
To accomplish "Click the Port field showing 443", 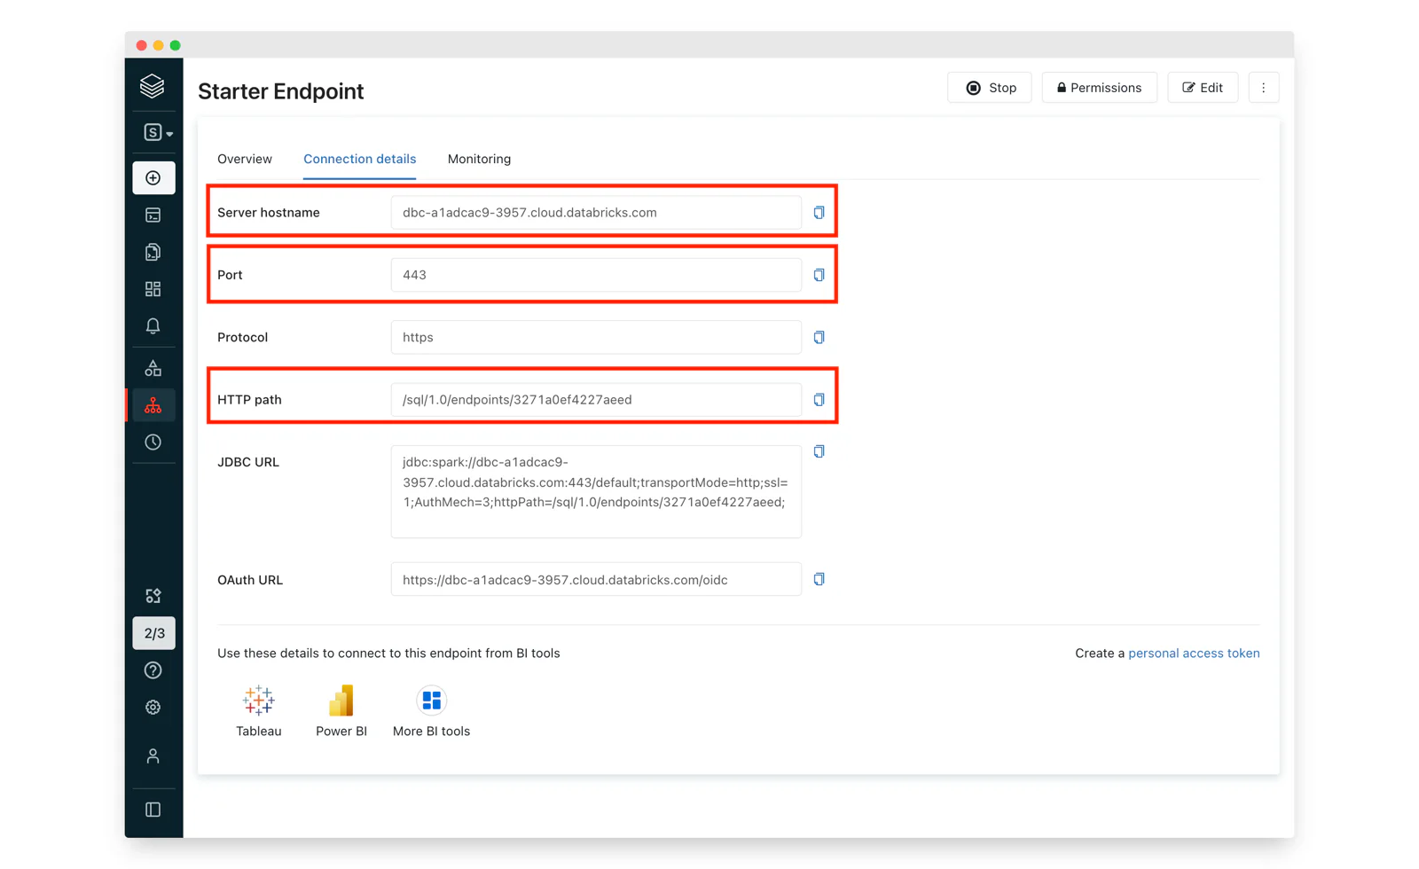I will (x=596, y=275).
